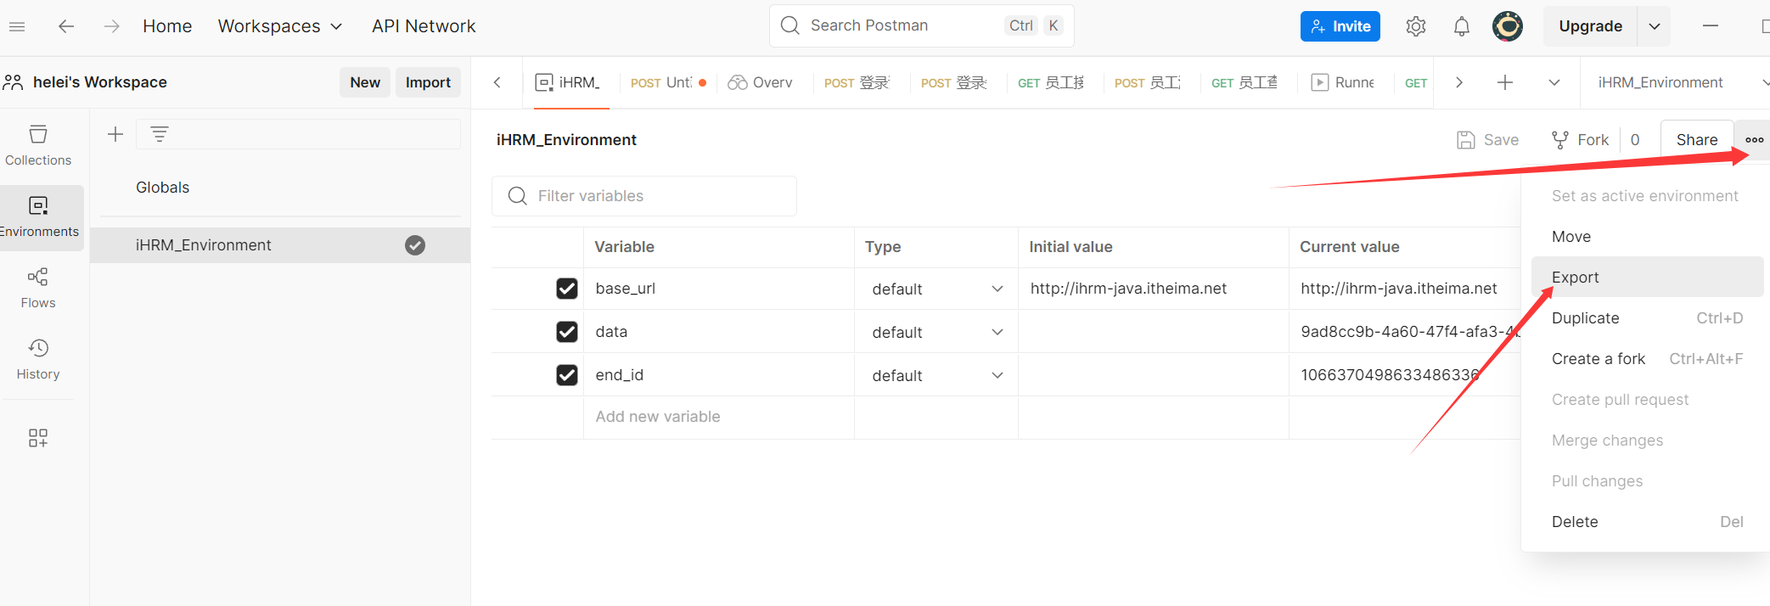Expand the Upgrade dropdown arrow
Screen dimensions: 1770x606
point(1654,26)
